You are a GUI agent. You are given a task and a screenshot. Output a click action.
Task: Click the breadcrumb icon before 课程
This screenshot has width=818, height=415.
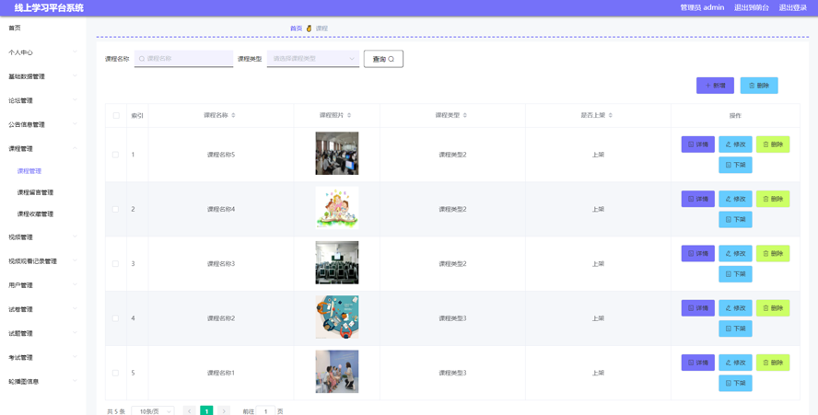tap(309, 29)
